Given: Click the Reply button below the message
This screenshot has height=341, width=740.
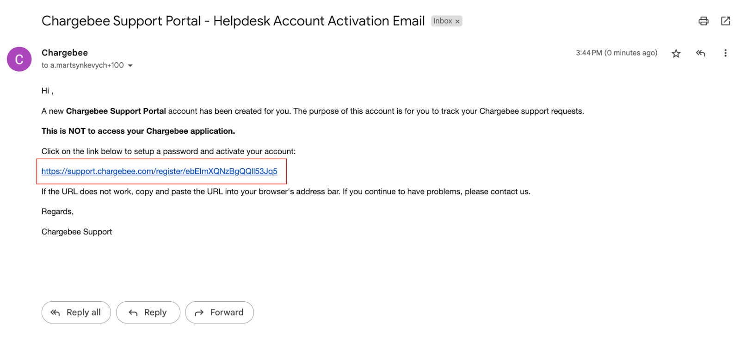Looking at the screenshot, I should pyautogui.click(x=148, y=312).
